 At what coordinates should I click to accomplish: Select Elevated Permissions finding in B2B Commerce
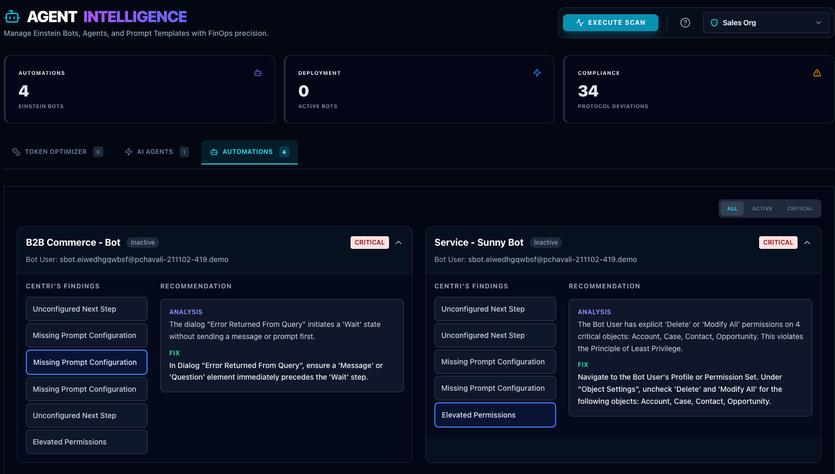tap(86, 442)
